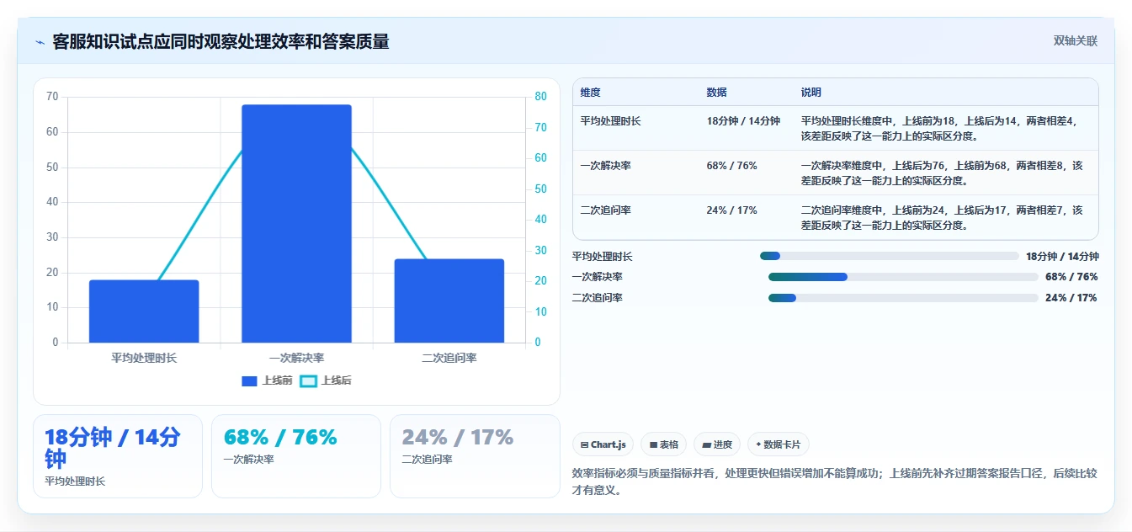This screenshot has height=532, width=1132.
Task: Click 平均处理时长 in the table's first row
Action: coord(610,121)
